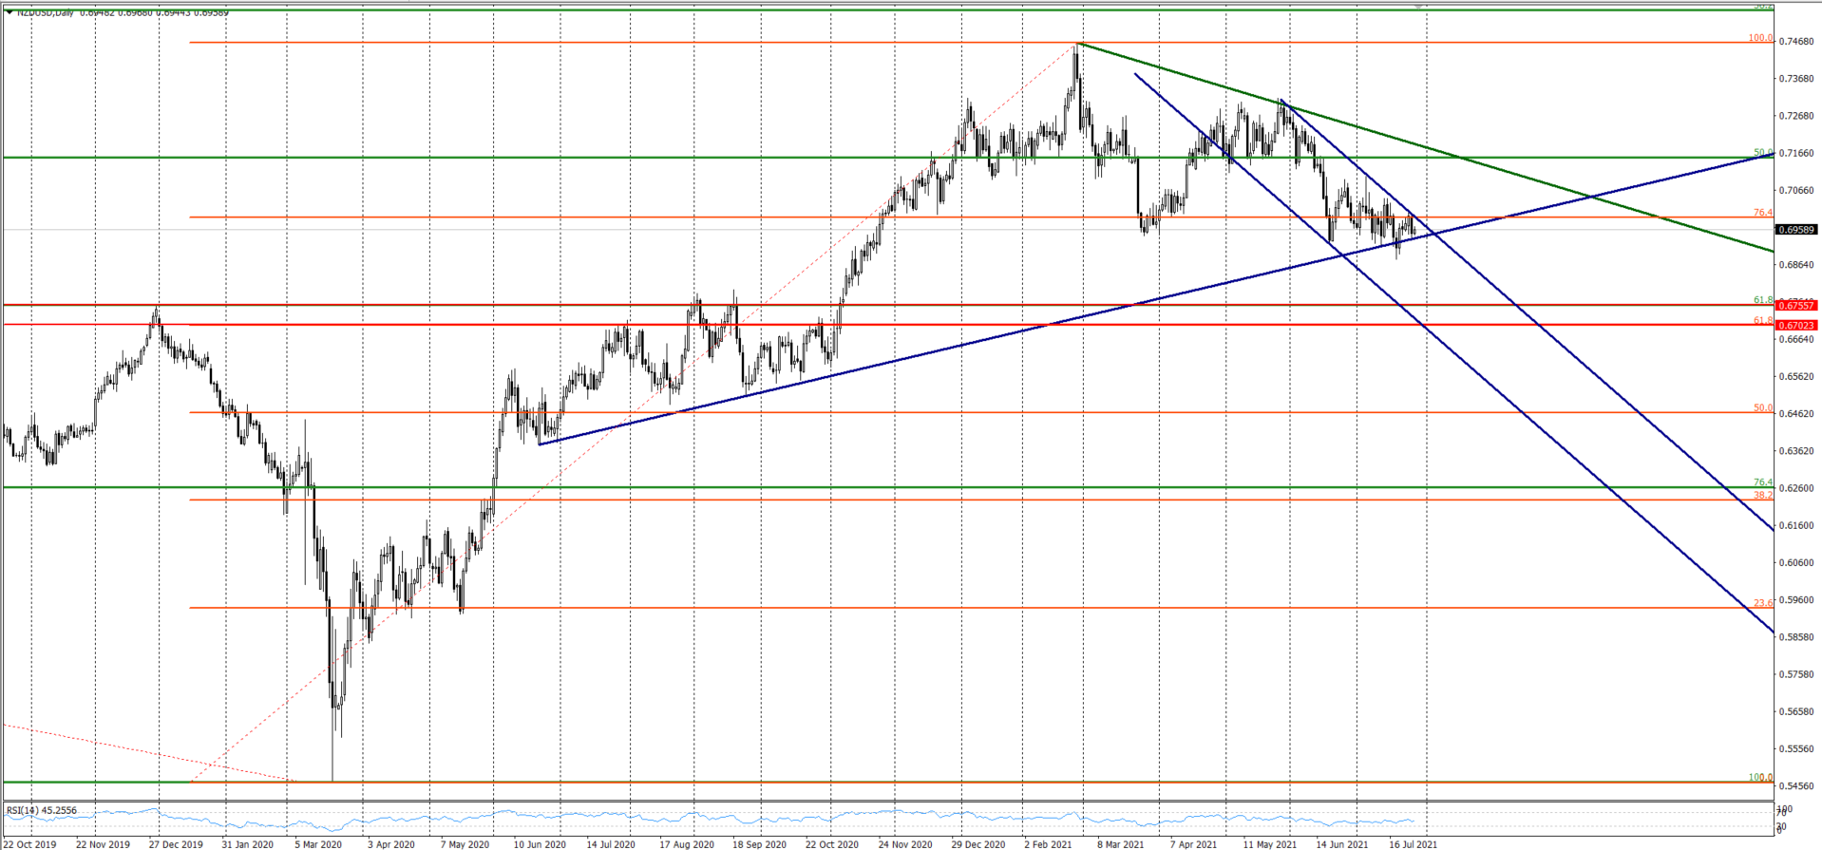
Task: Click the 29 Dec 2020 date label
Action: [x=977, y=843]
